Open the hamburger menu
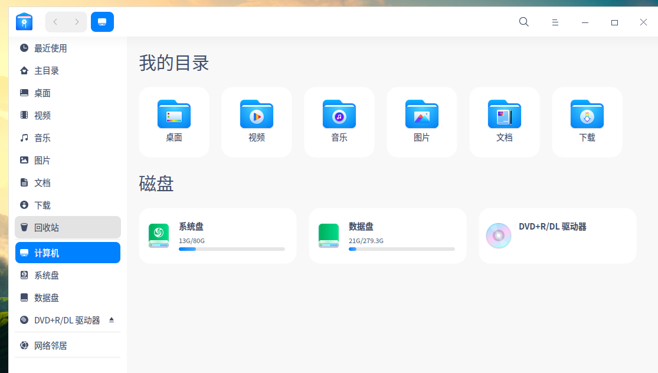The height and width of the screenshot is (373, 658). pos(555,22)
